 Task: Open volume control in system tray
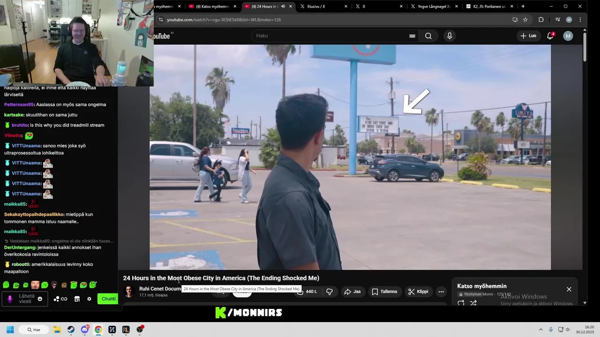coord(568,330)
